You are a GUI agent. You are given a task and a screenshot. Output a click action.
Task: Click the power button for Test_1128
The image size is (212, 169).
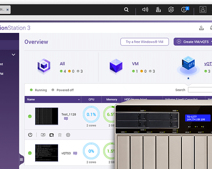tap(30, 135)
